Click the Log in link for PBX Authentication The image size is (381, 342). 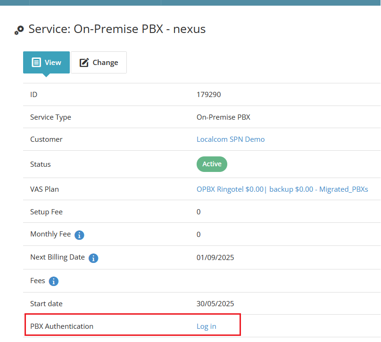[x=206, y=326]
